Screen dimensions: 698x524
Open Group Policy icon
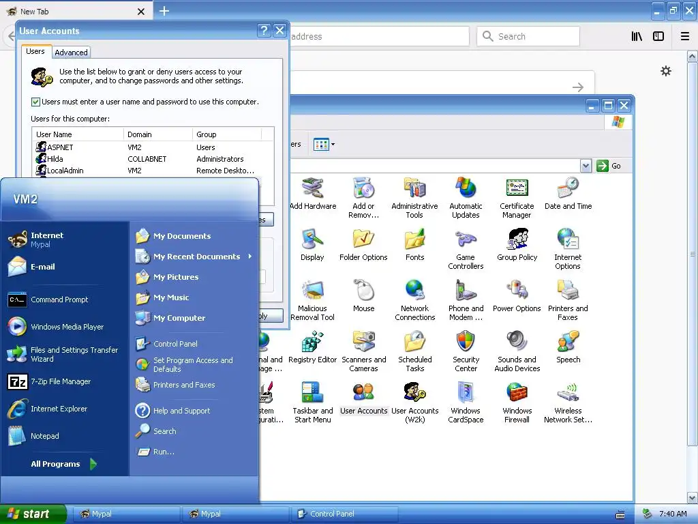pyautogui.click(x=517, y=245)
